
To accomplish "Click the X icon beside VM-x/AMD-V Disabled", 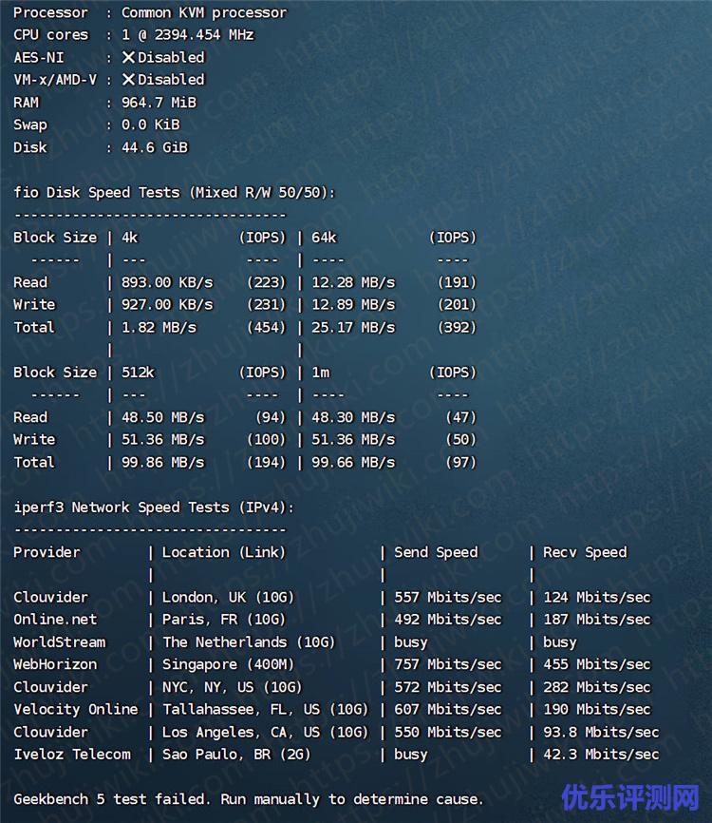I will coord(128,80).
